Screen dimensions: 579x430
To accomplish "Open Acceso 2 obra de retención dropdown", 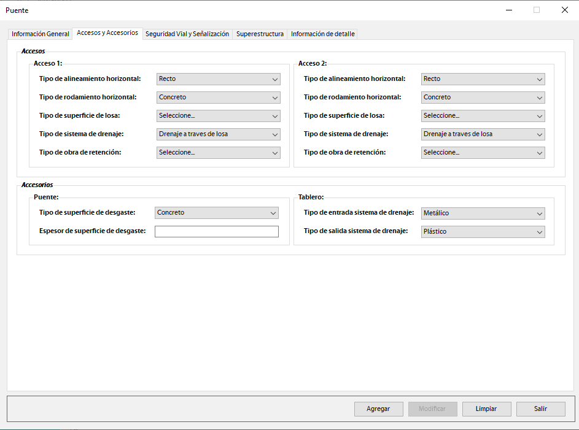I will (483, 153).
